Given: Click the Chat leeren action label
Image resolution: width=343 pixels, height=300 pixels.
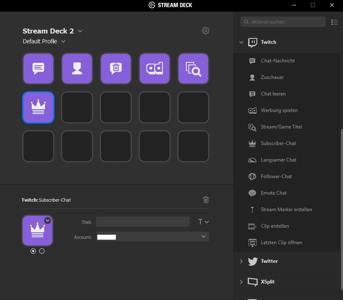Looking at the screenshot, I should [x=273, y=94].
